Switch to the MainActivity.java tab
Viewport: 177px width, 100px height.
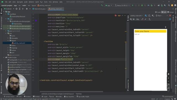[x=39, y=9]
